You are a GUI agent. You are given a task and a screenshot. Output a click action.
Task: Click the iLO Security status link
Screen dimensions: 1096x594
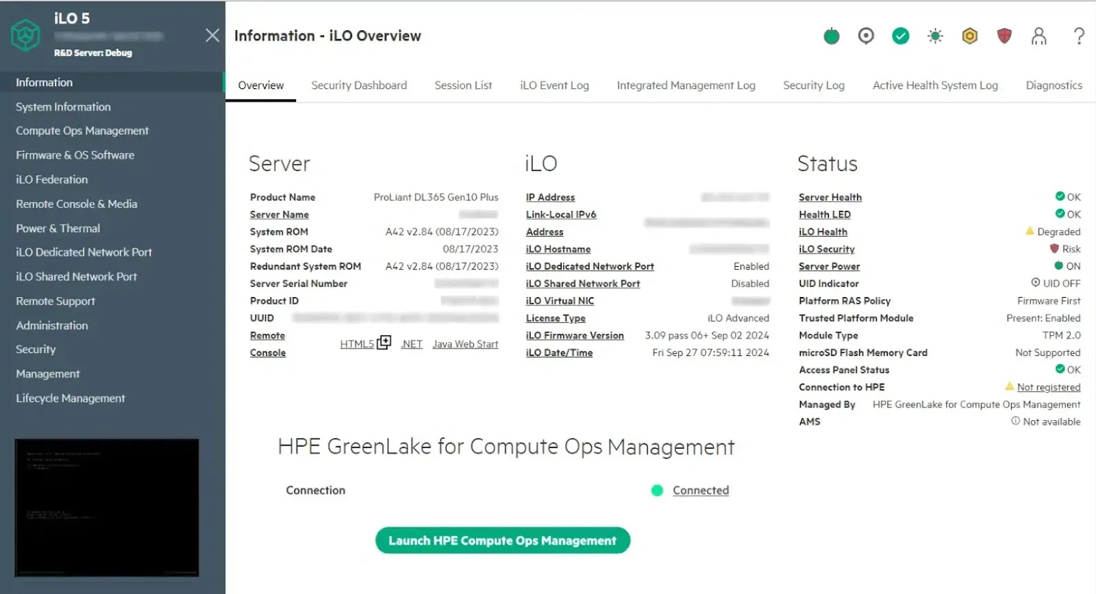coord(827,249)
